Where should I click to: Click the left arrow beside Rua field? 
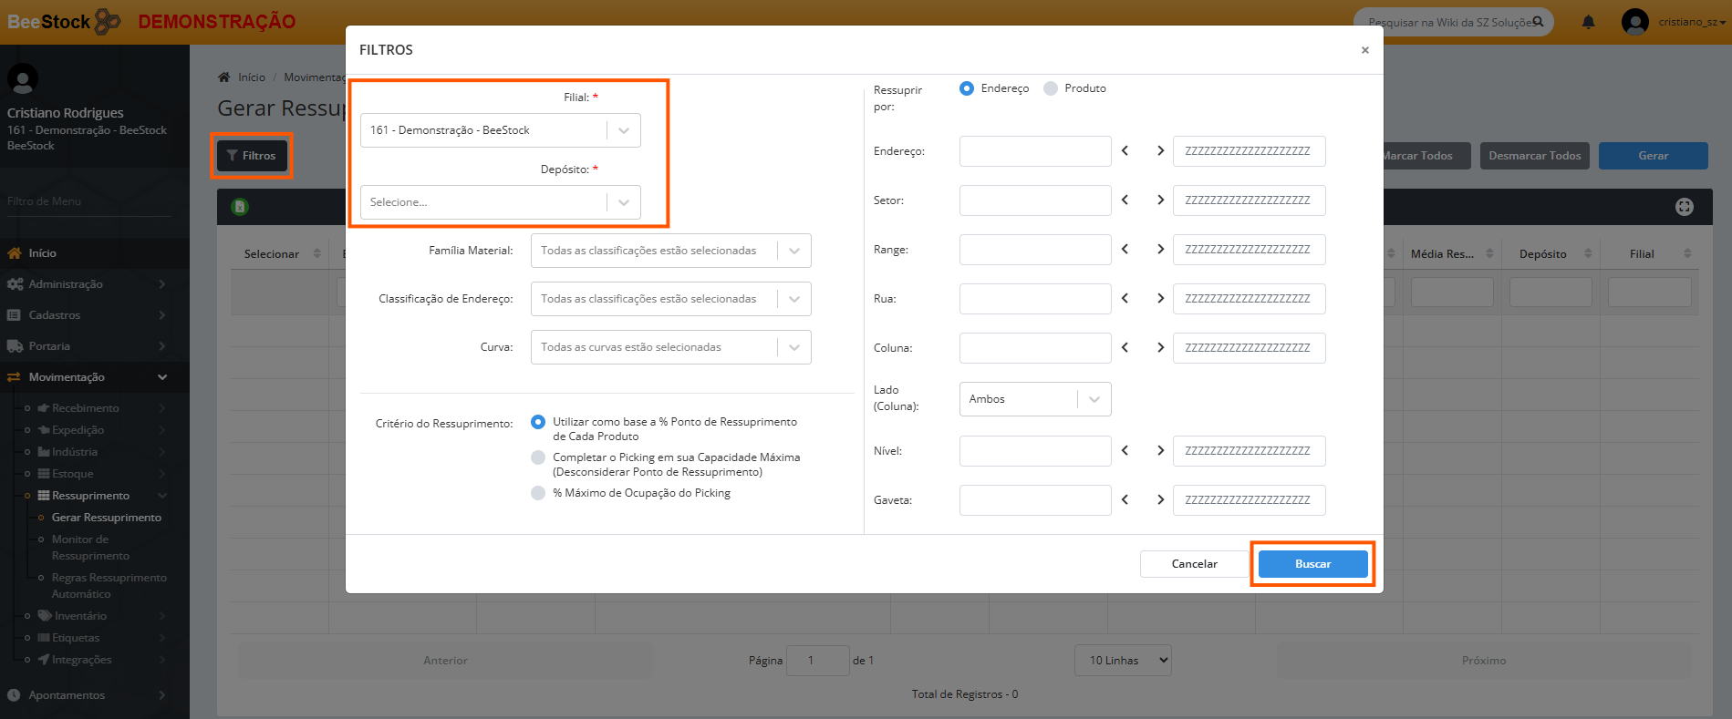pos(1125,299)
